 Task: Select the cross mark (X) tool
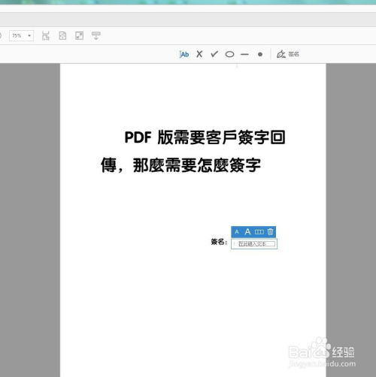click(199, 54)
